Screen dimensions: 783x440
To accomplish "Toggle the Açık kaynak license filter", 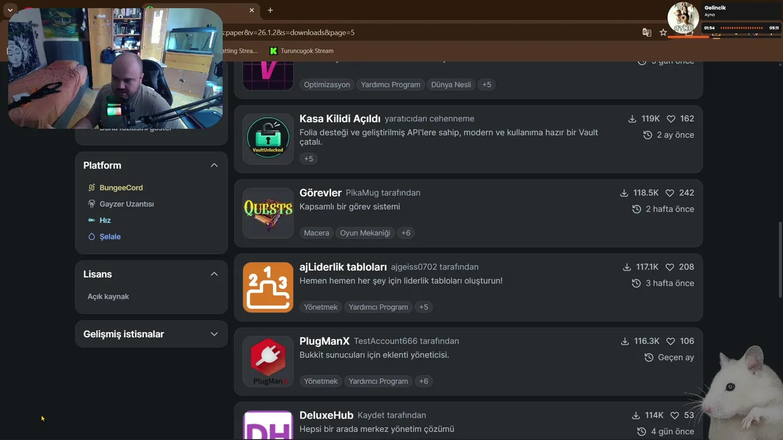I will (x=108, y=296).
